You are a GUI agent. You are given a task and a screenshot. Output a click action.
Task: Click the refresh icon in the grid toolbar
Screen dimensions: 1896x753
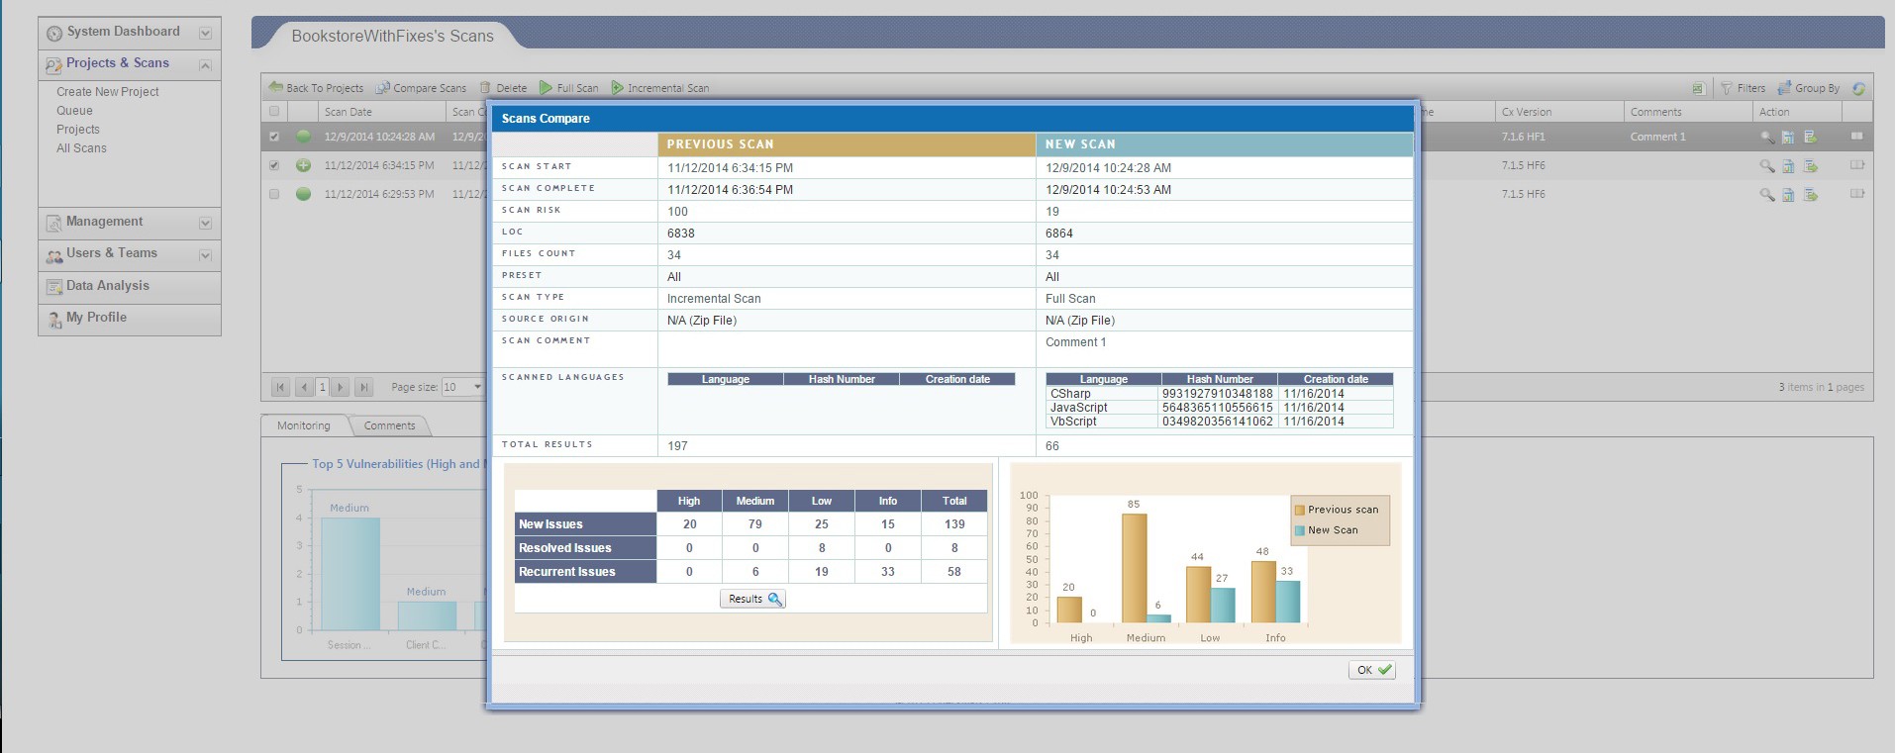coord(1858,88)
